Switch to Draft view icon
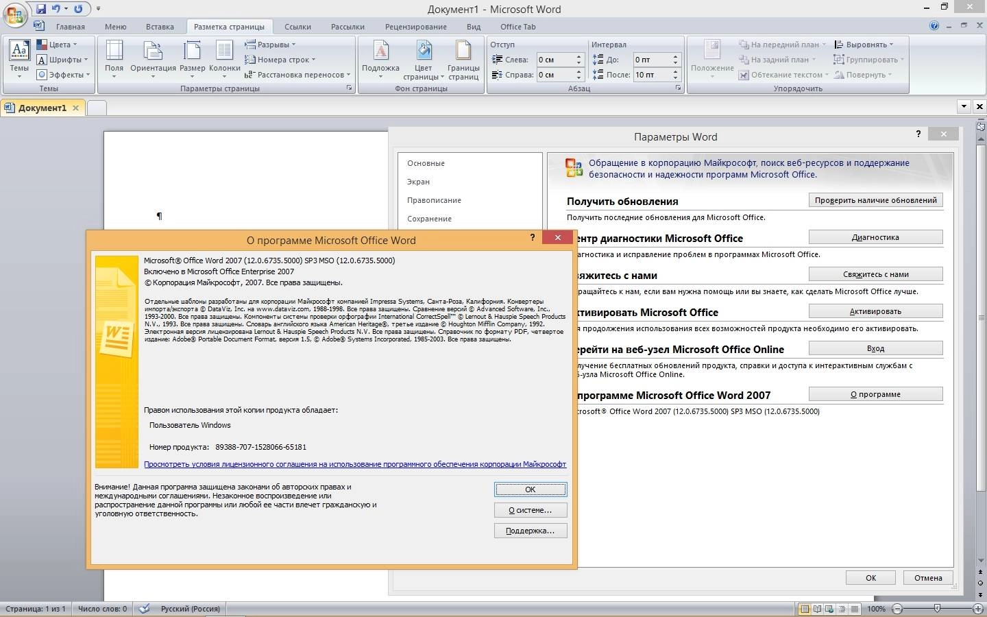The height and width of the screenshot is (617, 987). [x=855, y=609]
